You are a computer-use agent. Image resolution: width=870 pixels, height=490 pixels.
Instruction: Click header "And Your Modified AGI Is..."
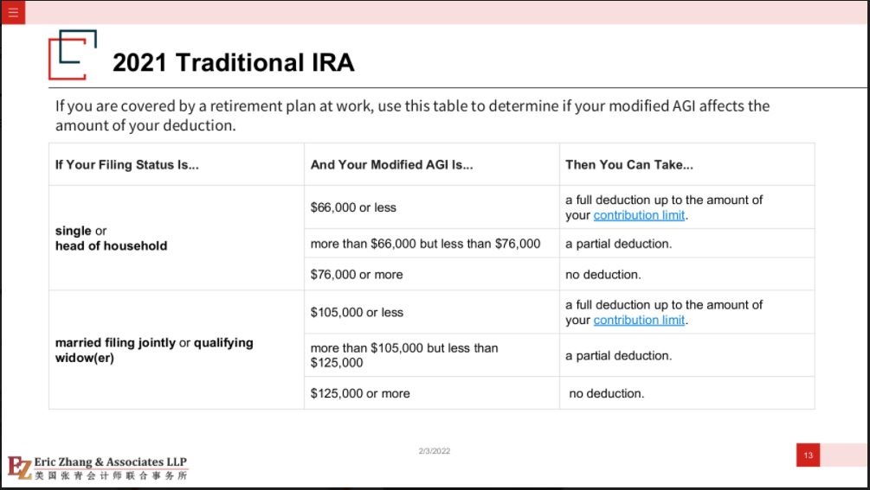coord(392,165)
